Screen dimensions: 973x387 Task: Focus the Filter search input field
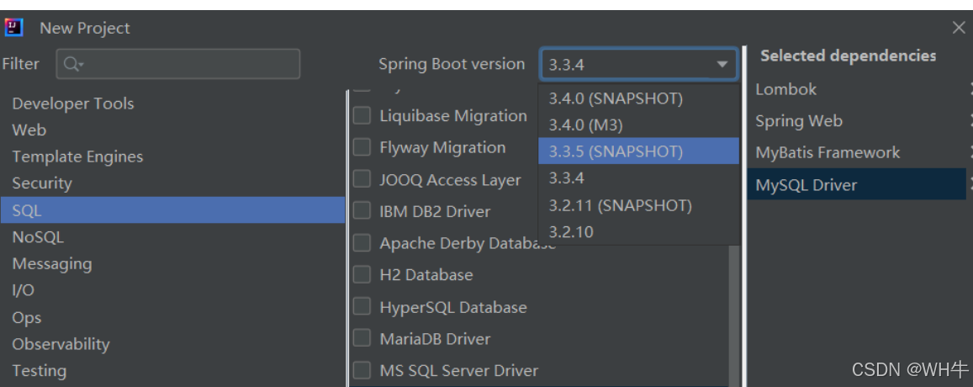pyautogui.click(x=178, y=64)
